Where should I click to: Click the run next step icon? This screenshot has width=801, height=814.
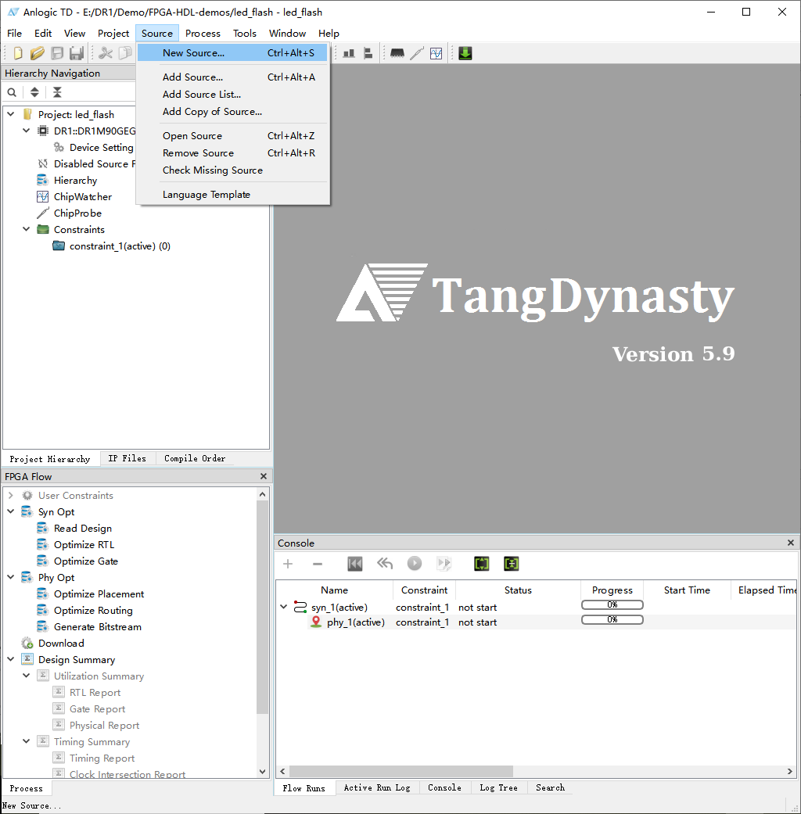pyautogui.click(x=444, y=564)
